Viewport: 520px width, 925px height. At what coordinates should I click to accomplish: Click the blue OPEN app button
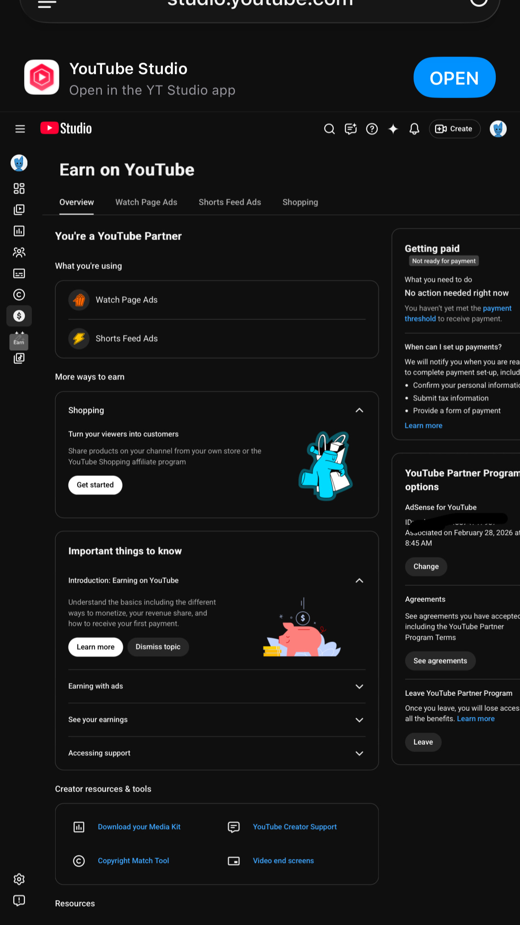(454, 77)
